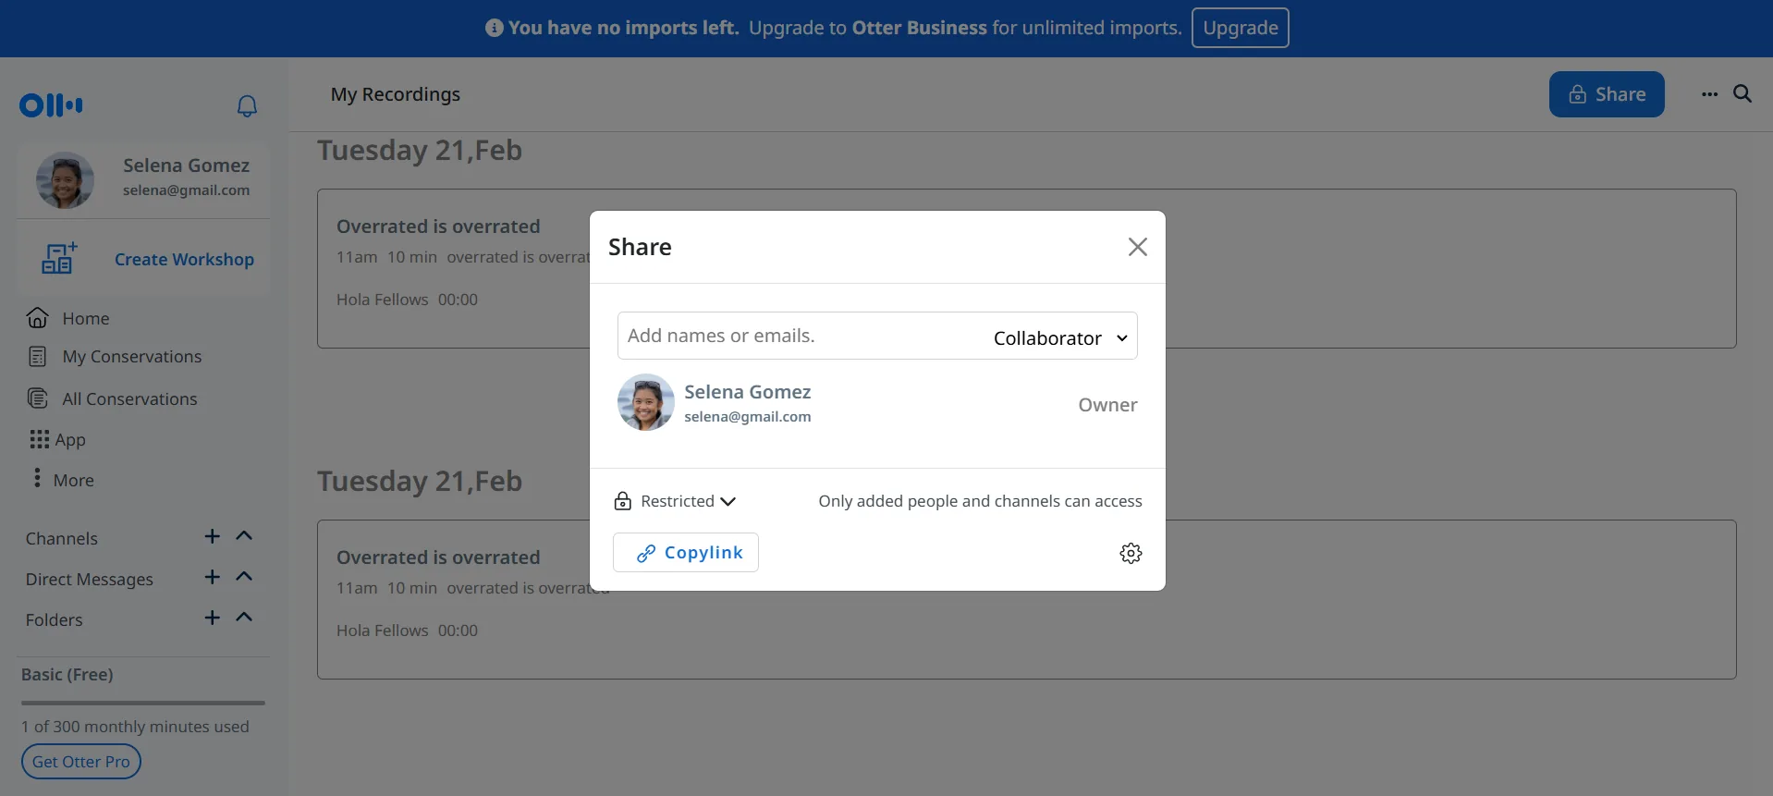1773x796 pixels.
Task: Go to Home in sidebar
Action: coord(85,318)
